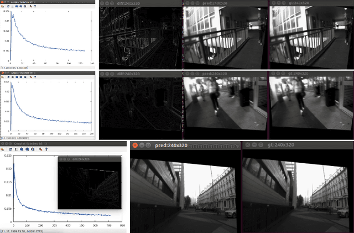Autoscale the plot in uppermost Gnuplot window
Viewport: 354px width, 233px height.
(25, 6)
